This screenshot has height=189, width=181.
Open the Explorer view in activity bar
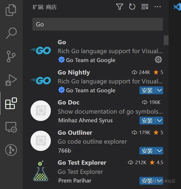click(x=11, y=10)
